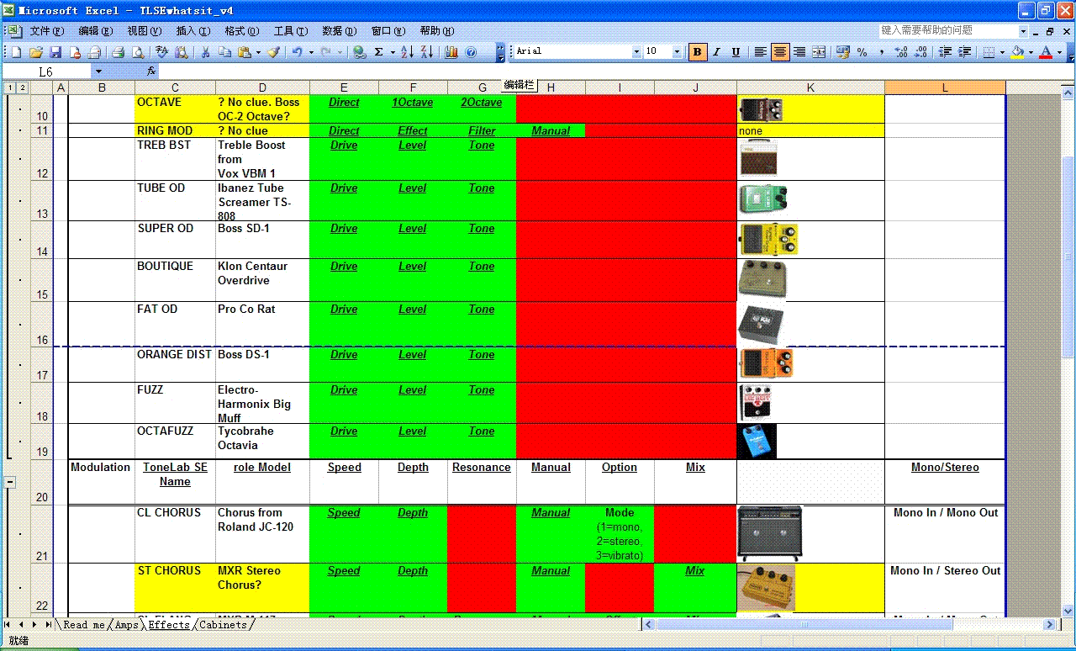
Task: Run the Spelling check icon
Action: 162,52
